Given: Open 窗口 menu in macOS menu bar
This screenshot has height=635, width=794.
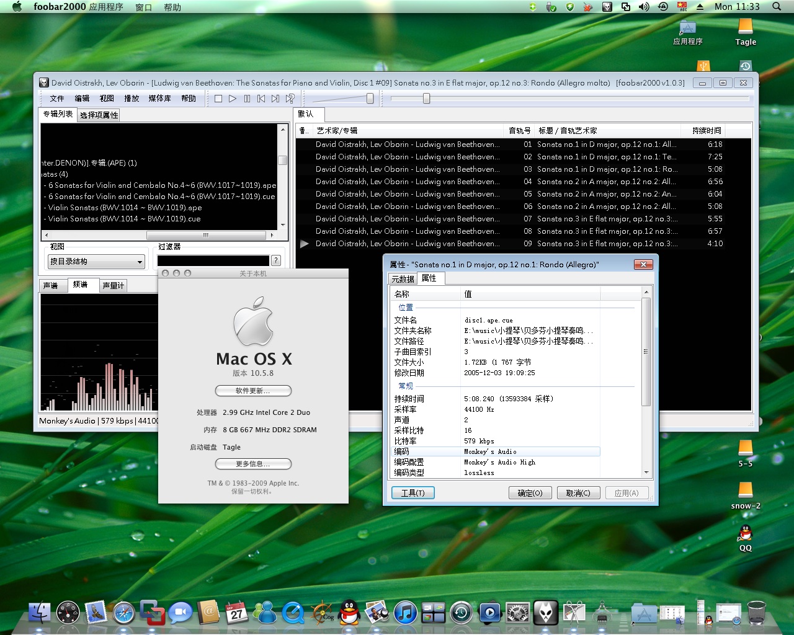Looking at the screenshot, I should pyautogui.click(x=143, y=7).
